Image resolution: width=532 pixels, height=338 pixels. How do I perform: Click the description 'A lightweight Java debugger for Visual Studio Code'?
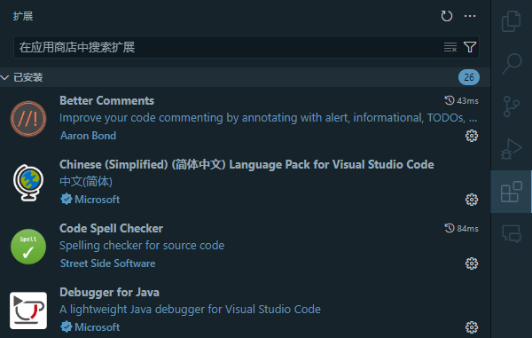[190, 309]
